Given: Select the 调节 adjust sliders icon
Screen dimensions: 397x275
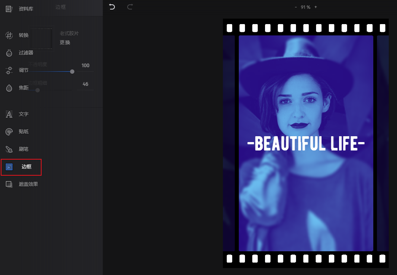Looking at the screenshot, I should pyautogui.click(x=9, y=70).
